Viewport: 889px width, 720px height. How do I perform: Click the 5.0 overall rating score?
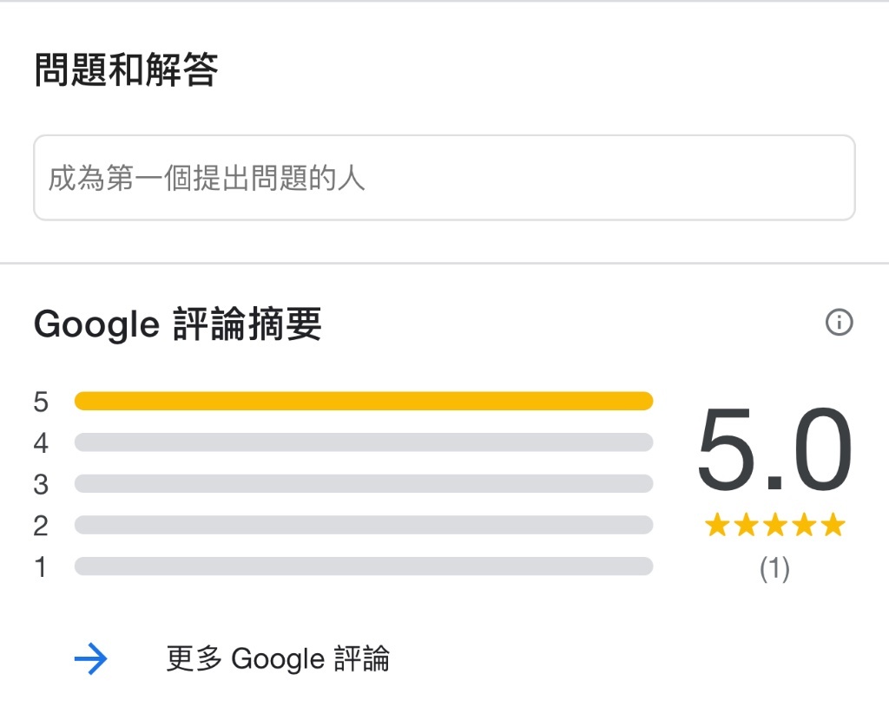click(x=774, y=450)
